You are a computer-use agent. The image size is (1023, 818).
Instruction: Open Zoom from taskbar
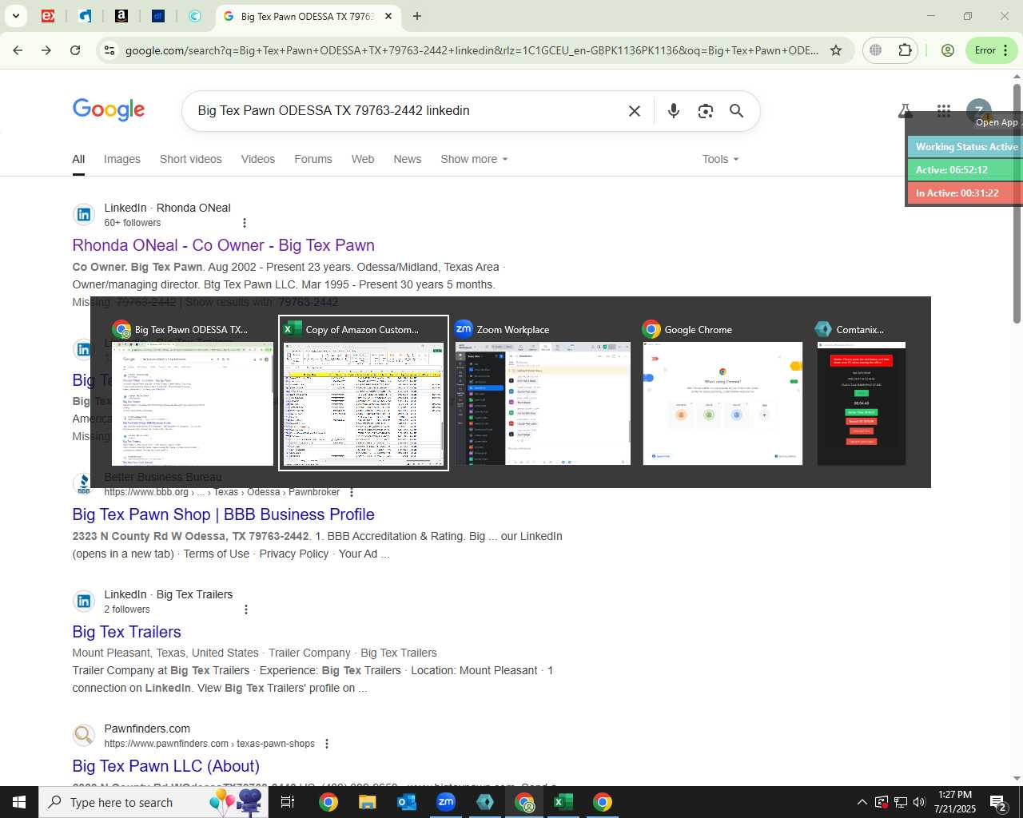(x=446, y=802)
